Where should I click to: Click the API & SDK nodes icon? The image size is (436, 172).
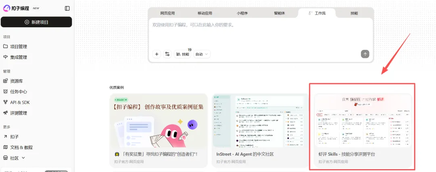click(x=5, y=102)
